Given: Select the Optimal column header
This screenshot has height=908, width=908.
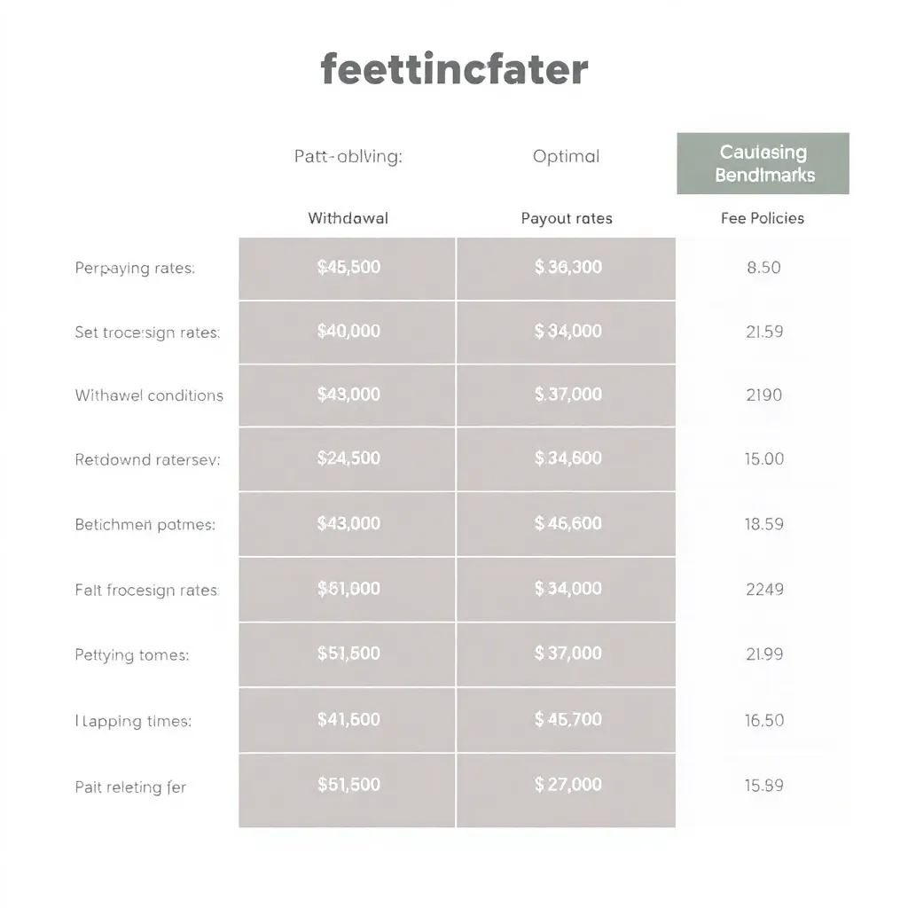Looking at the screenshot, I should point(566,156).
